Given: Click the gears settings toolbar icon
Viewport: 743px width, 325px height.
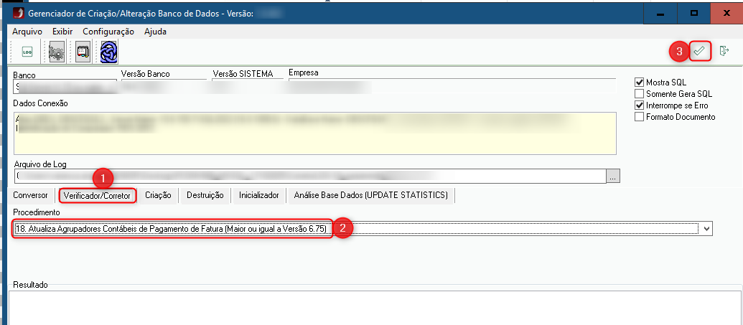Looking at the screenshot, I should [56, 52].
